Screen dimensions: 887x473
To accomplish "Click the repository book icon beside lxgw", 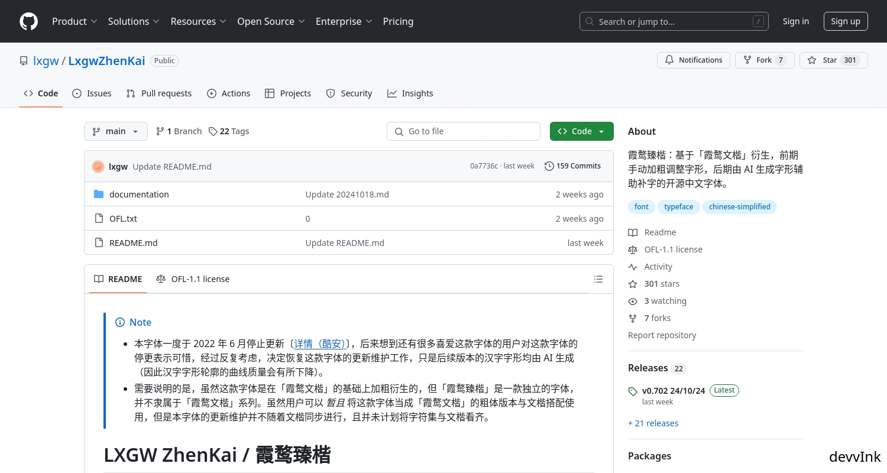I will 24,61.
